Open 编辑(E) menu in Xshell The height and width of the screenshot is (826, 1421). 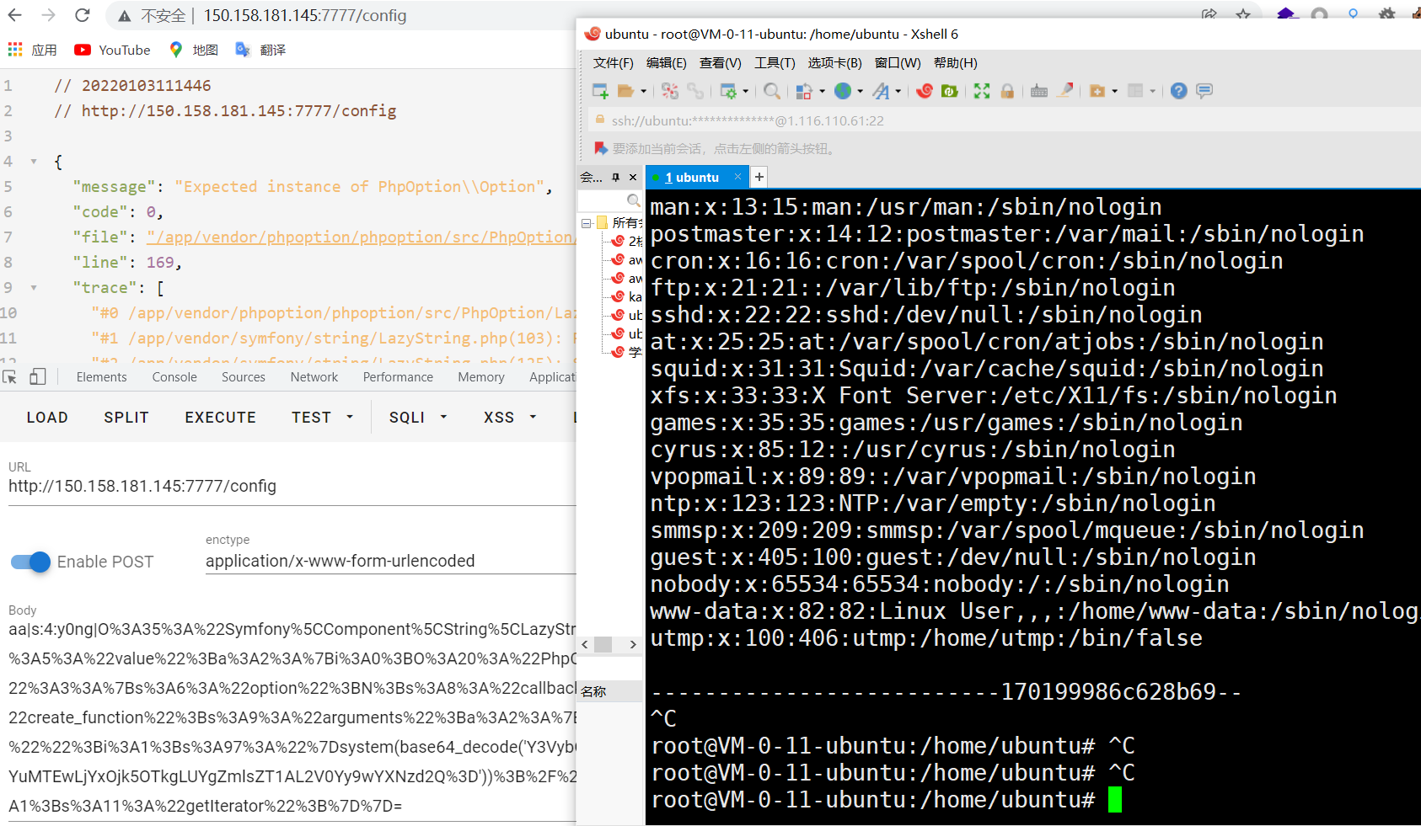point(666,63)
